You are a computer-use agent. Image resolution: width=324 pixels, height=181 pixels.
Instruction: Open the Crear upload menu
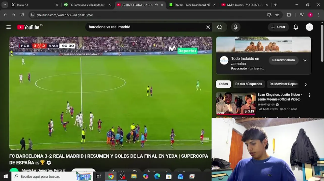(278, 27)
